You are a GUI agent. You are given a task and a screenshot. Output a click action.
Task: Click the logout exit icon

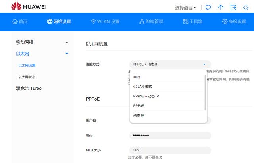tap(233, 7)
